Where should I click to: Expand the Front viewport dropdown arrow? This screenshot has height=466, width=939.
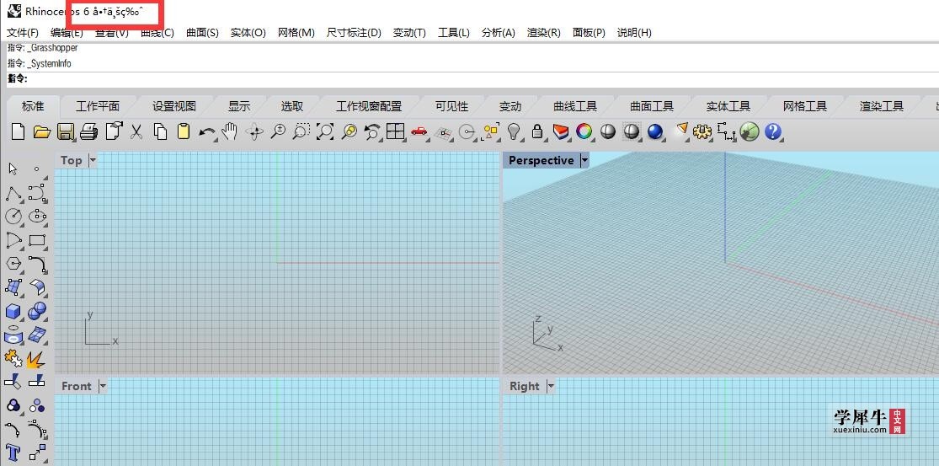103,386
